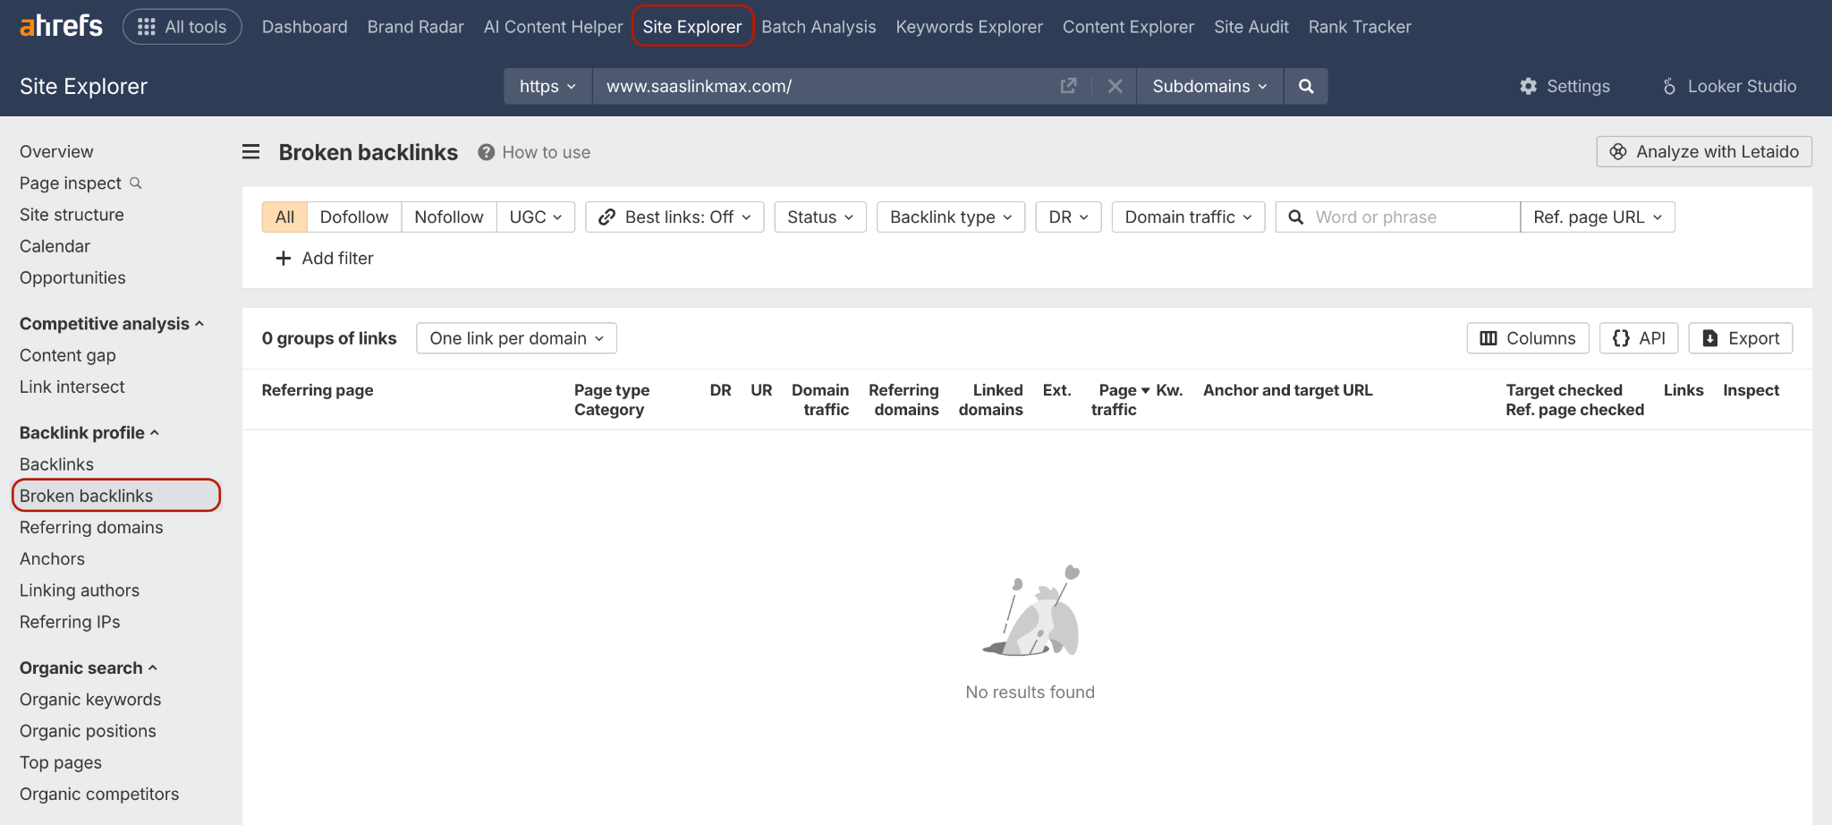Open the DR filter dropdown

1069,217
